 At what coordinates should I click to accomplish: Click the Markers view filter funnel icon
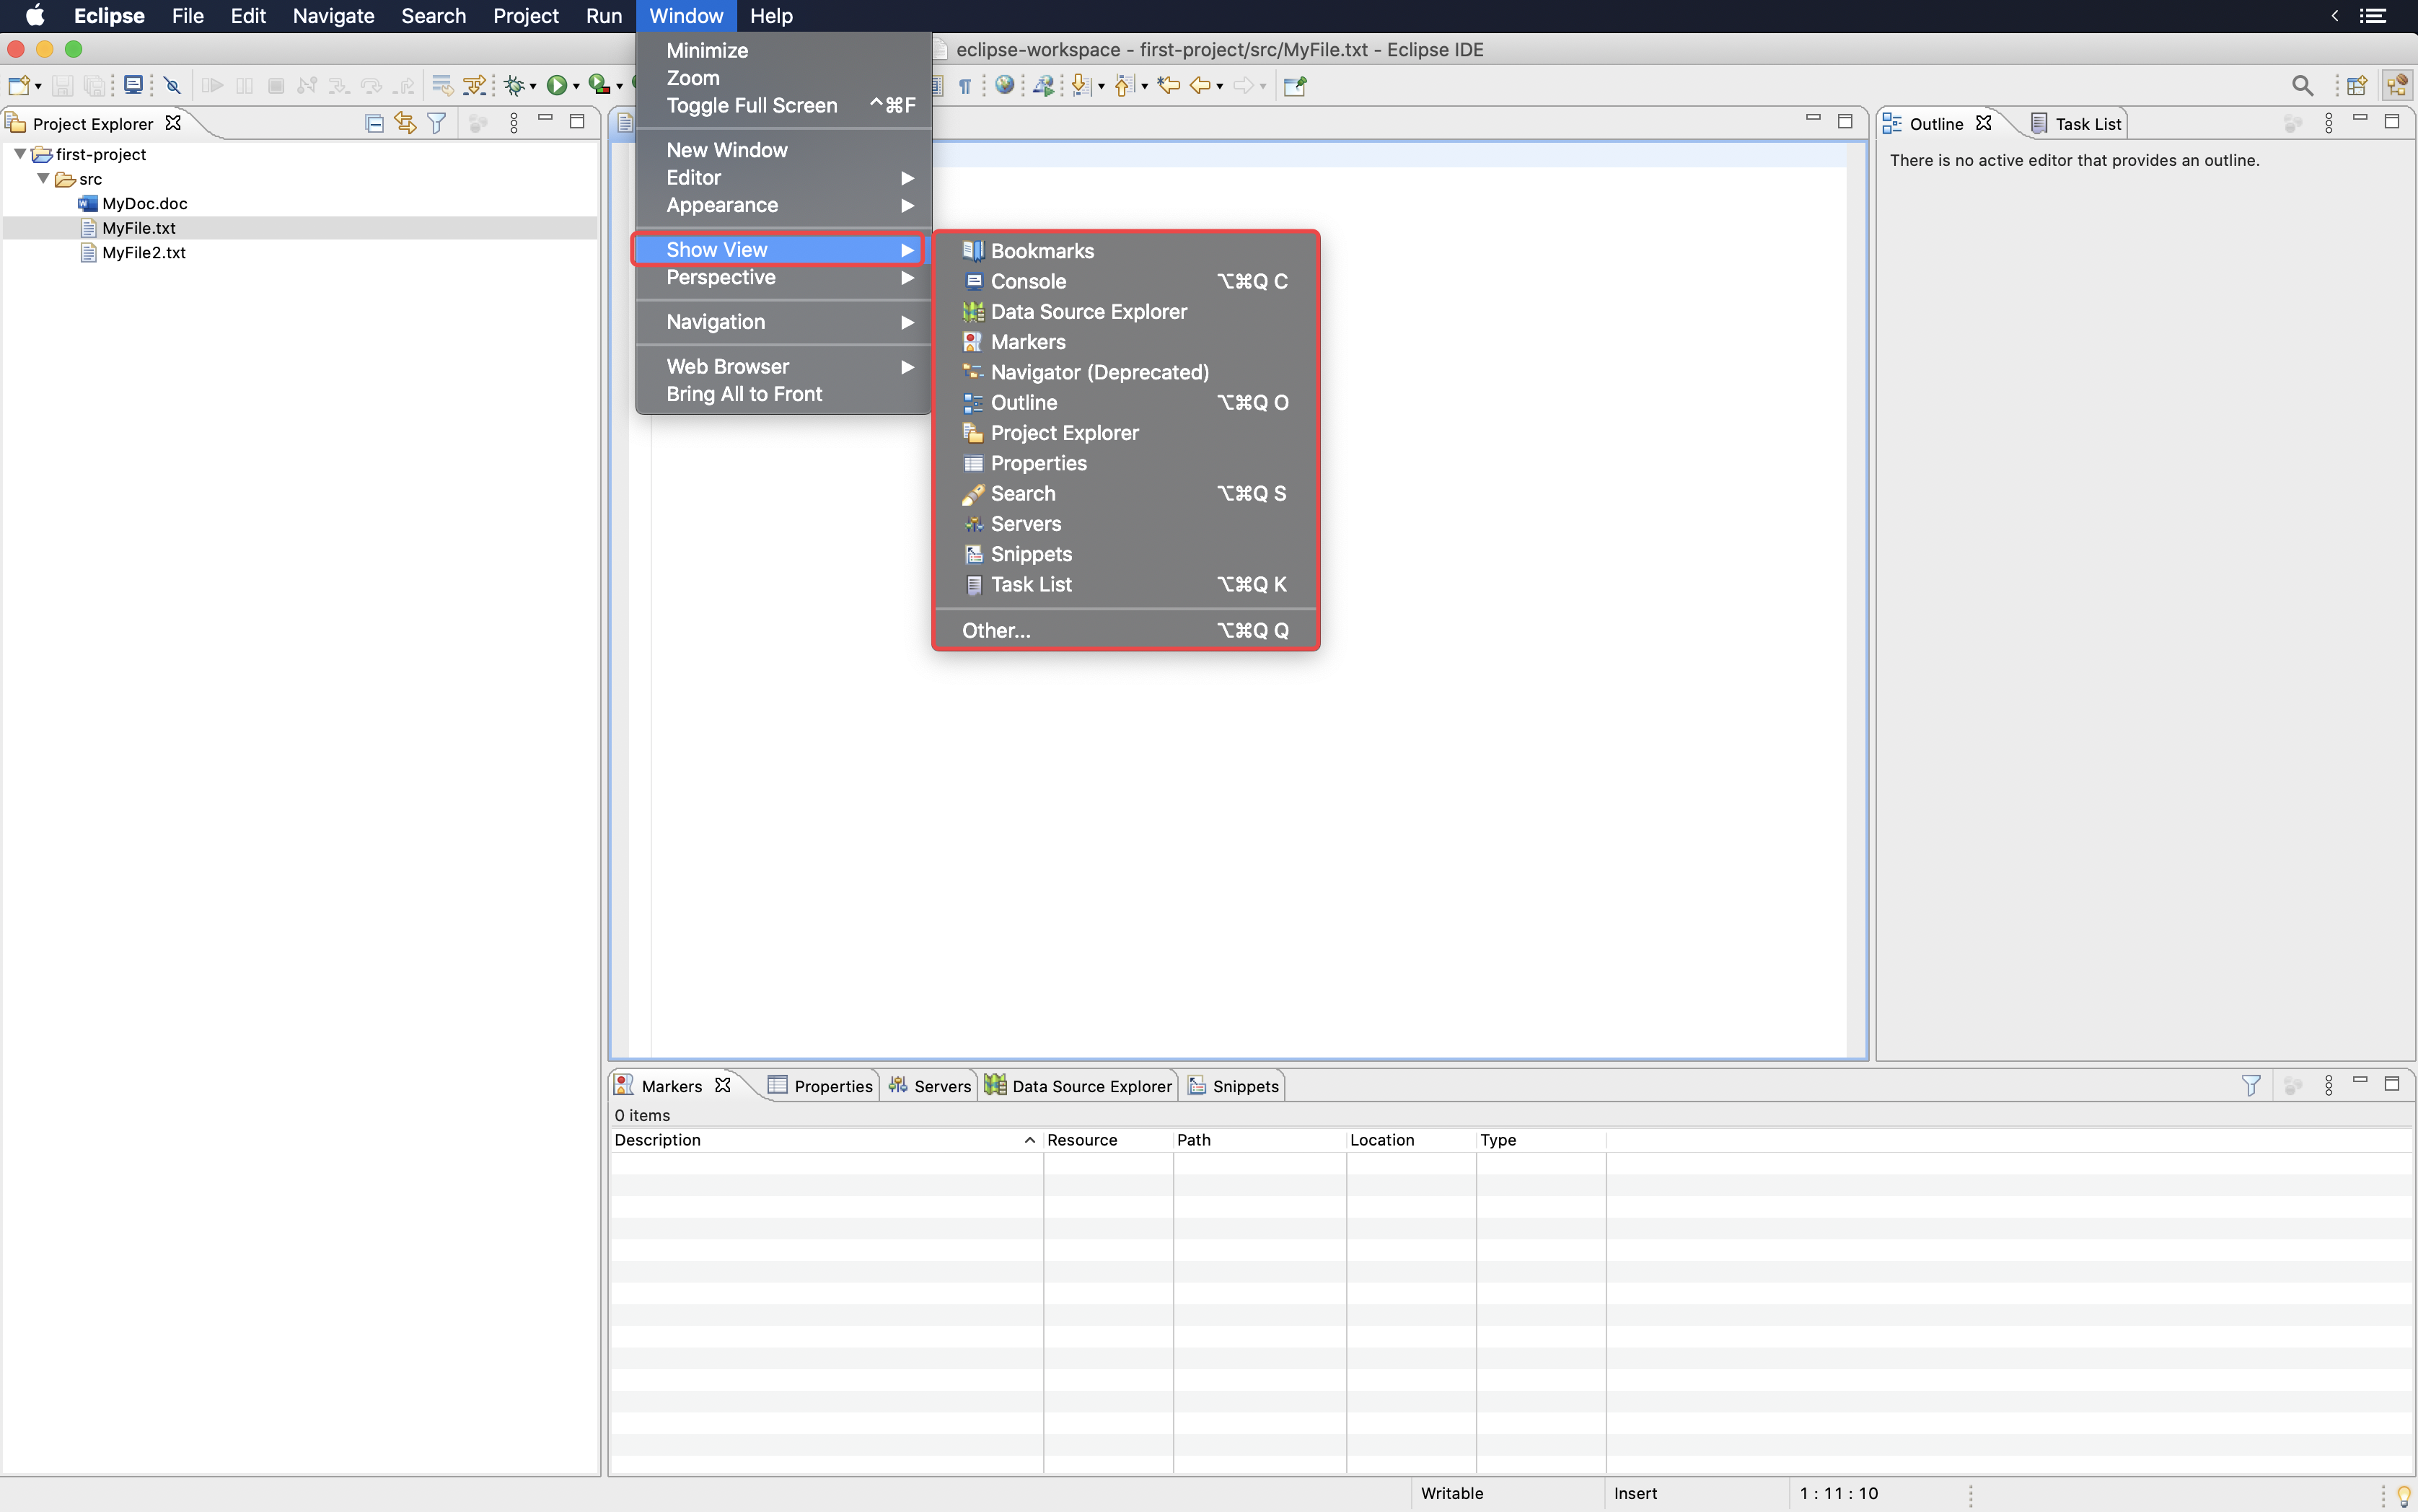tap(2251, 1085)
